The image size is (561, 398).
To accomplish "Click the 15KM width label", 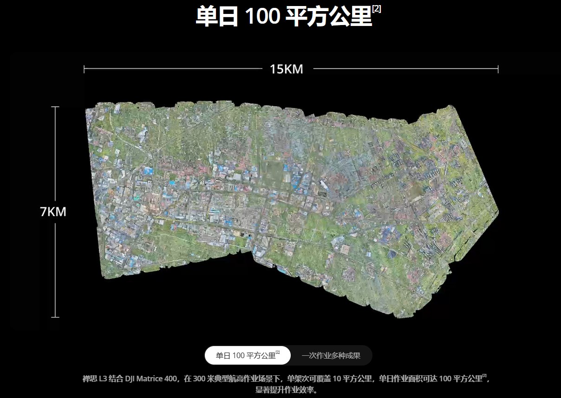I will point(287,70).
